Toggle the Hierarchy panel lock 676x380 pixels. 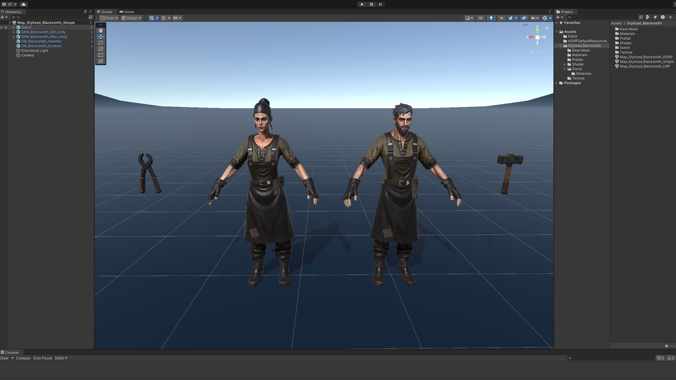(x=85, y=11)
